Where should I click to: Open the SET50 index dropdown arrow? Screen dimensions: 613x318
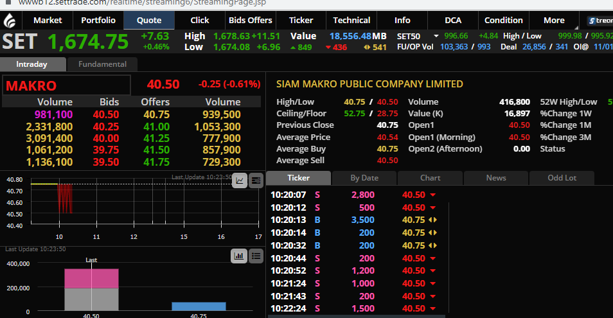tap(436, 36)
